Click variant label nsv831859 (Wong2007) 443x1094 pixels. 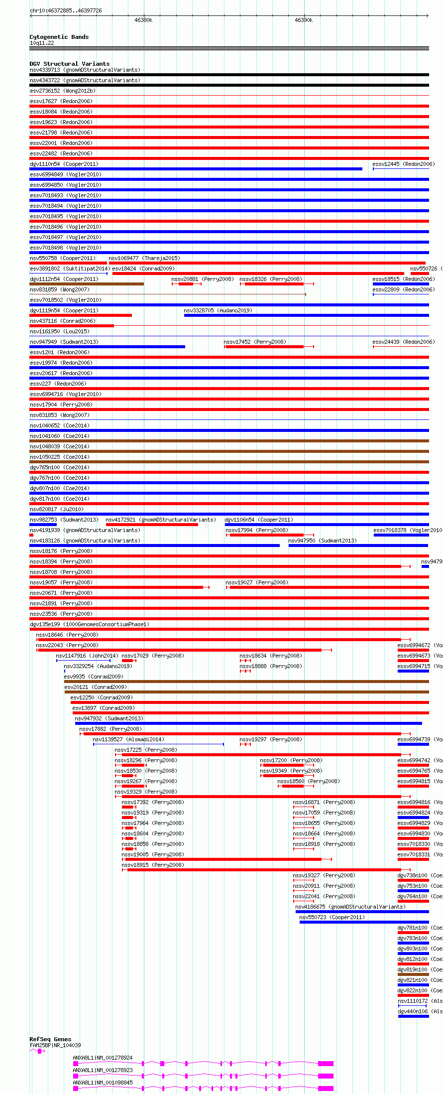(60, 289)
